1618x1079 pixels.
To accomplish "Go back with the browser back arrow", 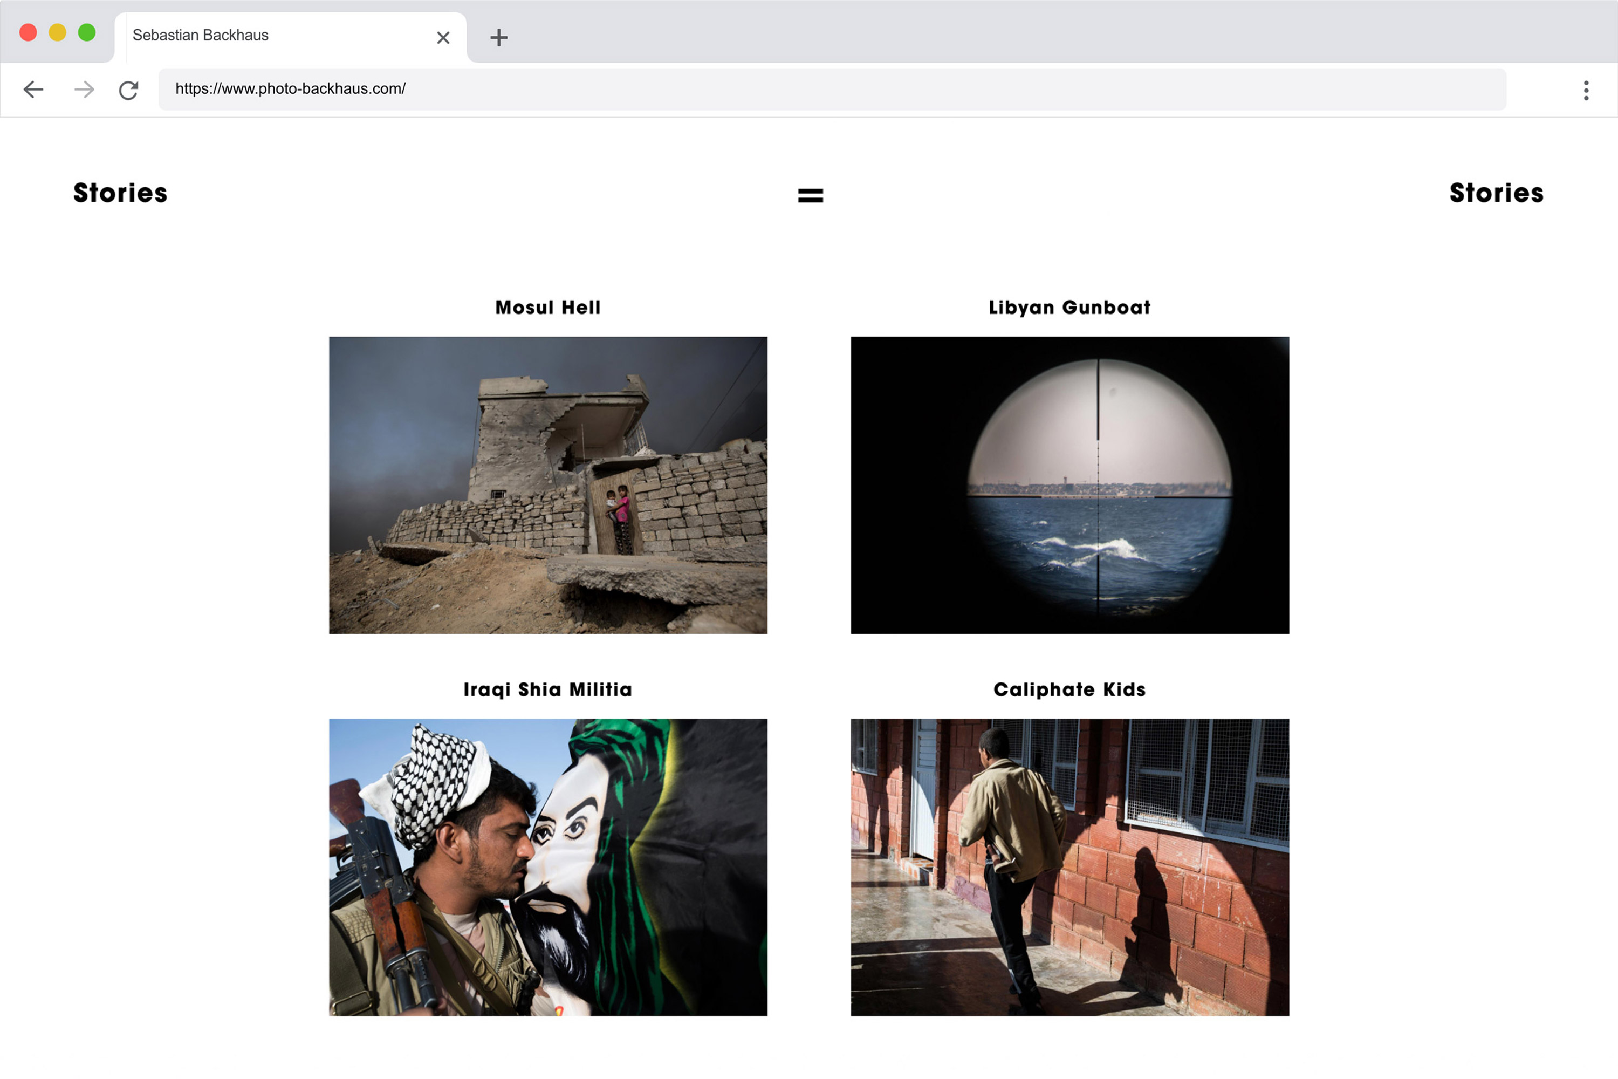I will pos(33,90).
